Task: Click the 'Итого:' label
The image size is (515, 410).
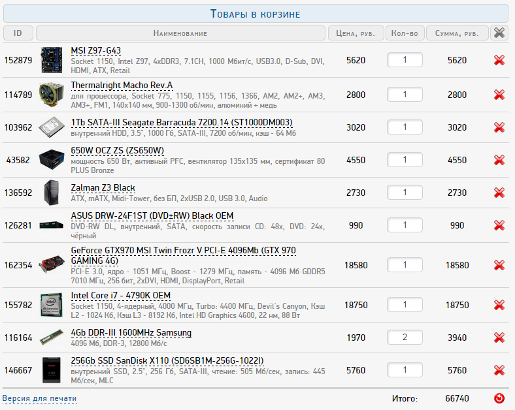Action: [x=405, y=399]
